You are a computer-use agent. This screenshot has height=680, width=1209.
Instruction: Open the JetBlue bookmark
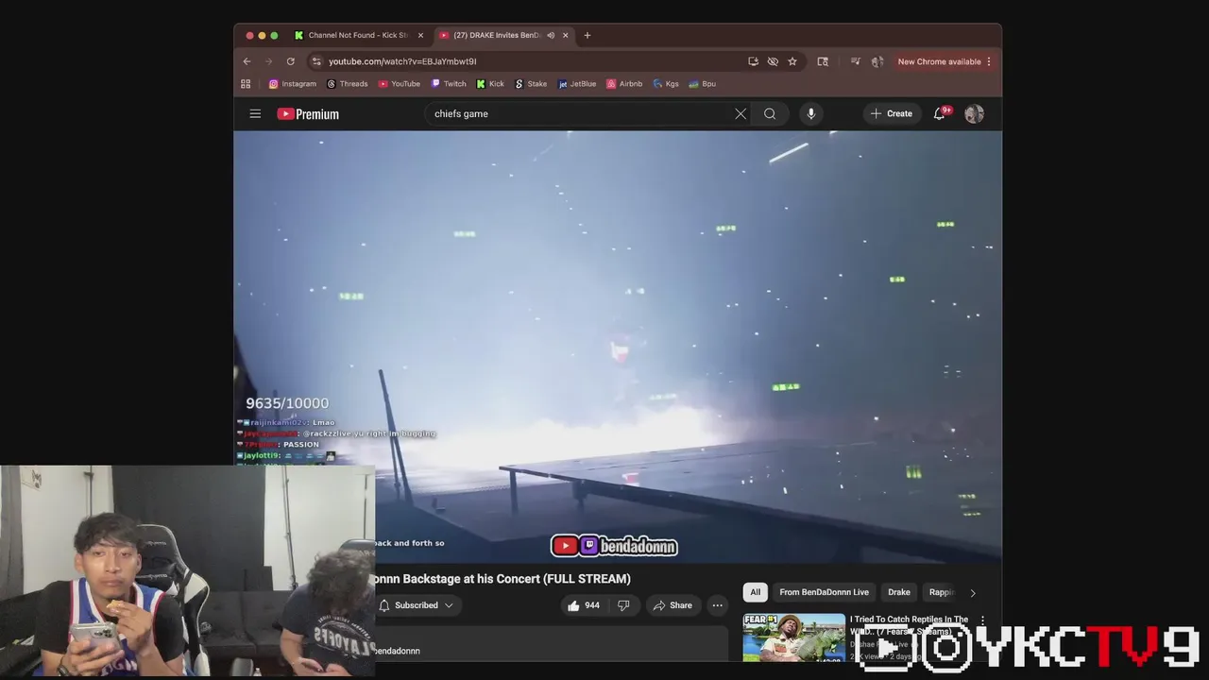tap(577, 84)
